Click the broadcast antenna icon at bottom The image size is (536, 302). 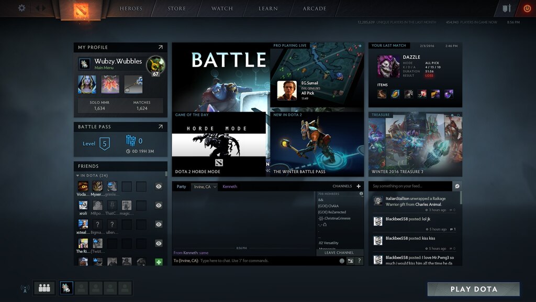25,289
